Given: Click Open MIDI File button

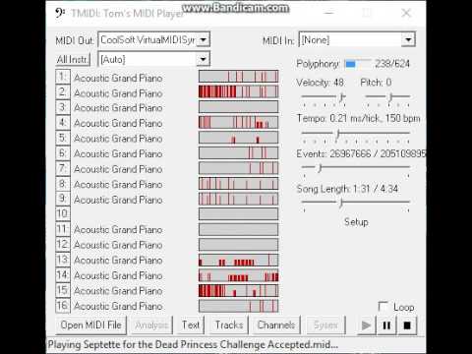Looking at the screenshot, I should (91, 325).
